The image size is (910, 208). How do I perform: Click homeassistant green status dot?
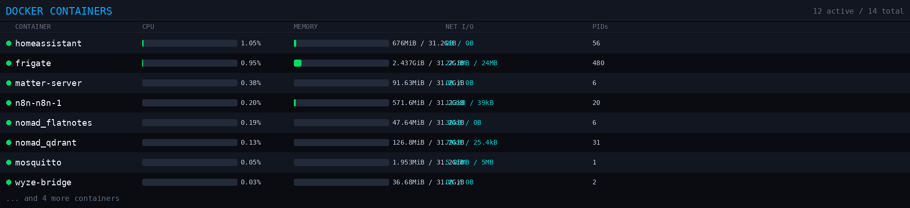(9, 43)
